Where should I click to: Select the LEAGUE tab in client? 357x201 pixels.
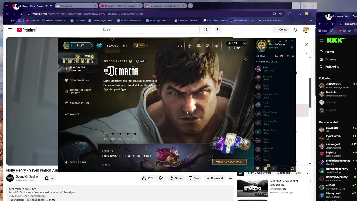(112, 46)
